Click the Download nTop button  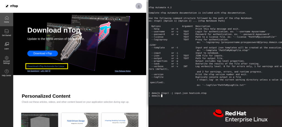[x=43, y=53]
